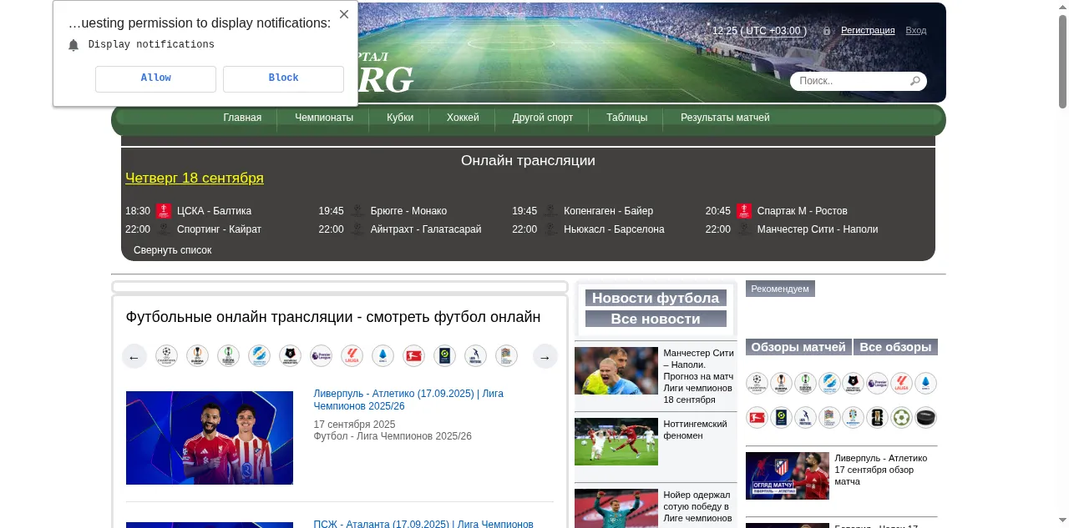The image size is (1069, 528).
Task: Open Europa League icon under Обзоры матчей
Action: pos(781,384)
